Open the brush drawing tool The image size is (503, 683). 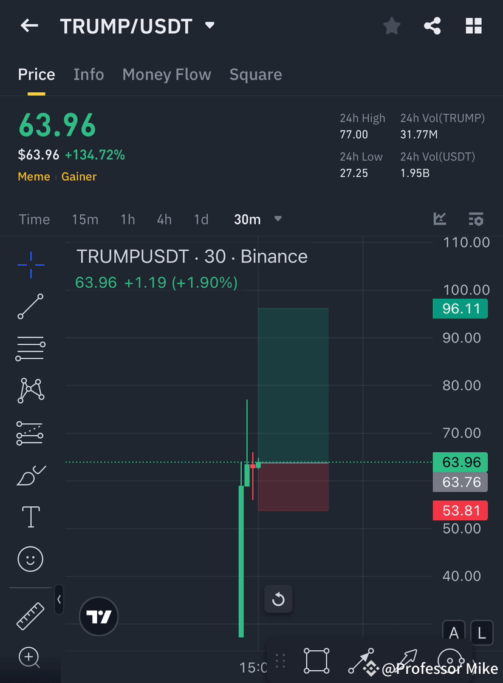point(30,475)
